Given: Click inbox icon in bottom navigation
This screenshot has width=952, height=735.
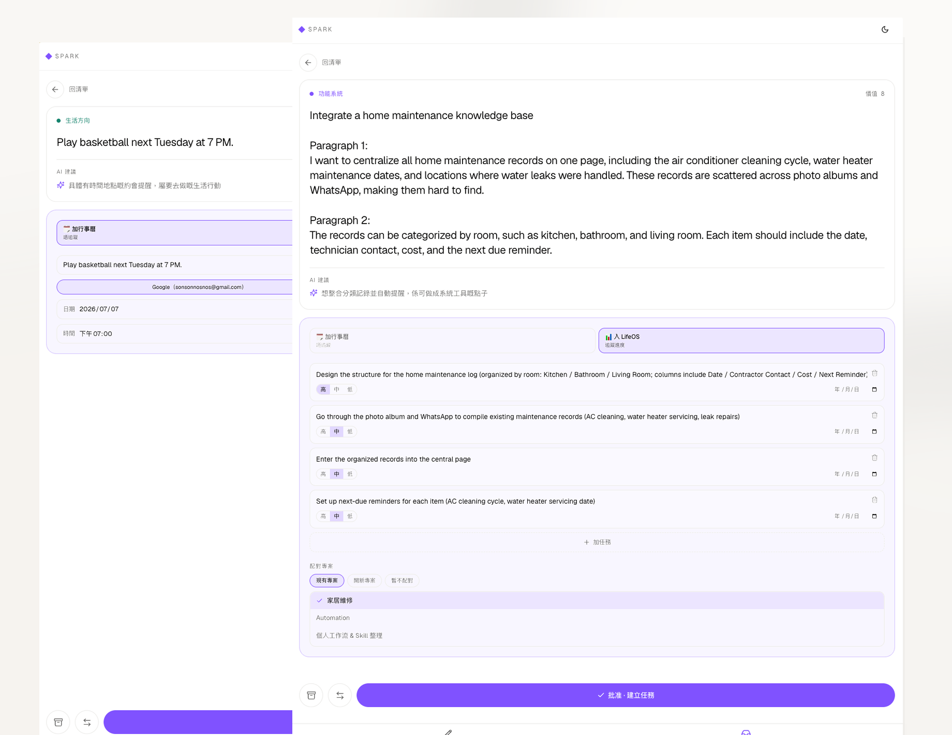Looking at the screenshot, I should [x=746, y=732].
